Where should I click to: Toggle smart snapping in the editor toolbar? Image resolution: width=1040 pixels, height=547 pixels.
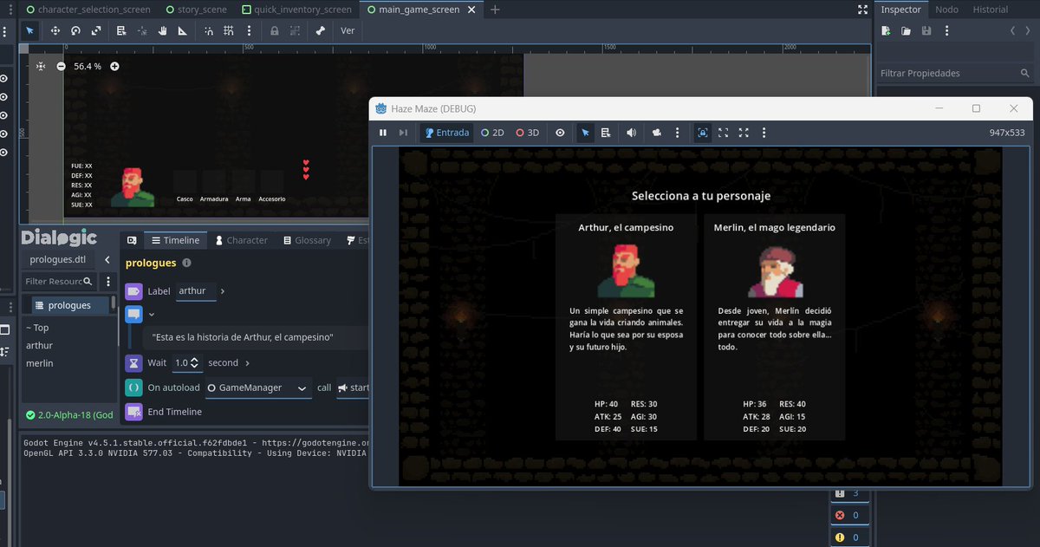[209, 30]
